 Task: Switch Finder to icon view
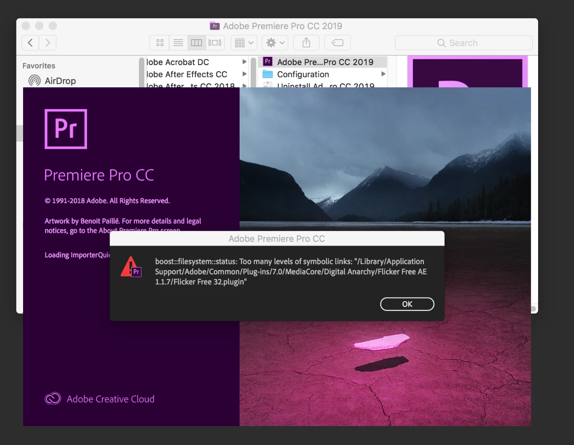[160, 43]
